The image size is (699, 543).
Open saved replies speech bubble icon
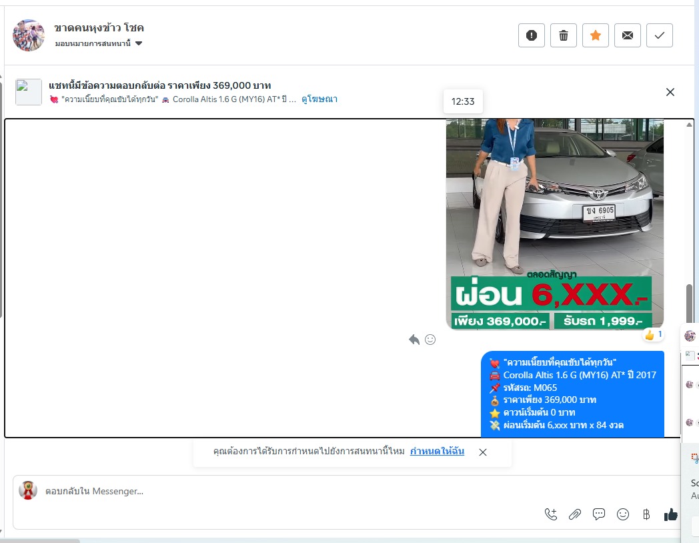(599, 514)
